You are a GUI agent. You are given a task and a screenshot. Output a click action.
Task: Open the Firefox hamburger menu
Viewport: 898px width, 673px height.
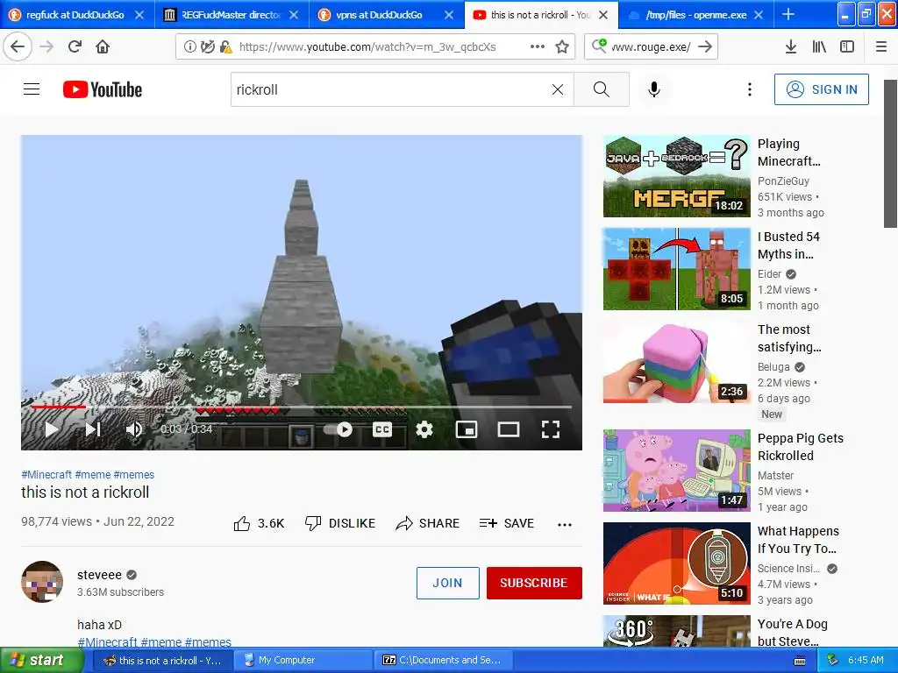[880, 47]
